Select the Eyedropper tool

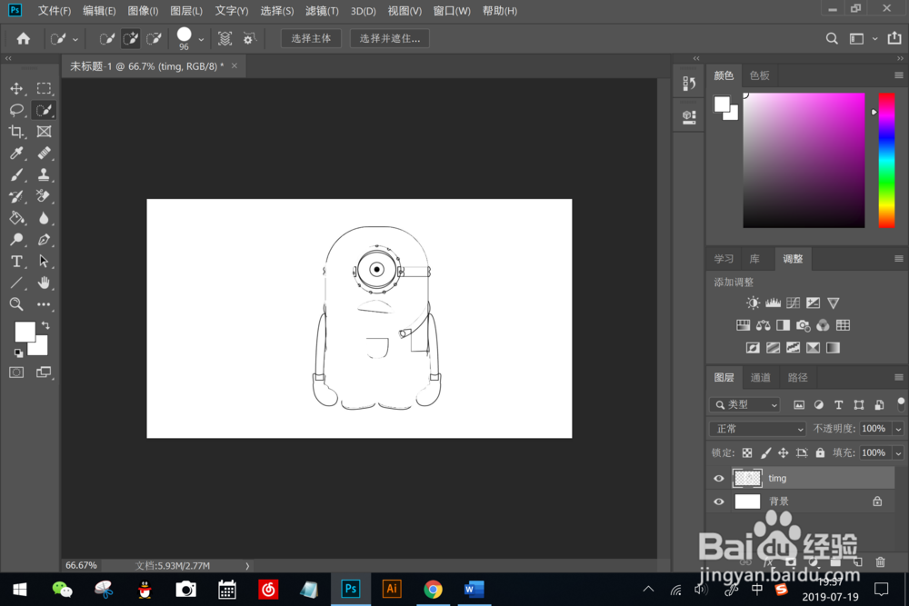coord(16,153)
